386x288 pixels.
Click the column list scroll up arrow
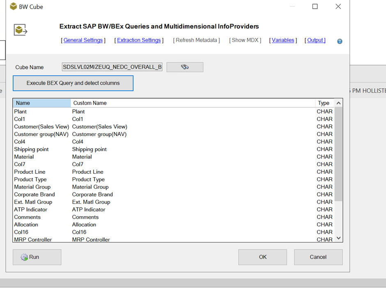tap(338, 103)
